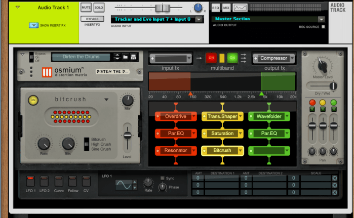Image resolution: width=354 pixels, height=218 pixels.
Task: Enable the LFO Sync checkbox
Action: pos(162,178)
